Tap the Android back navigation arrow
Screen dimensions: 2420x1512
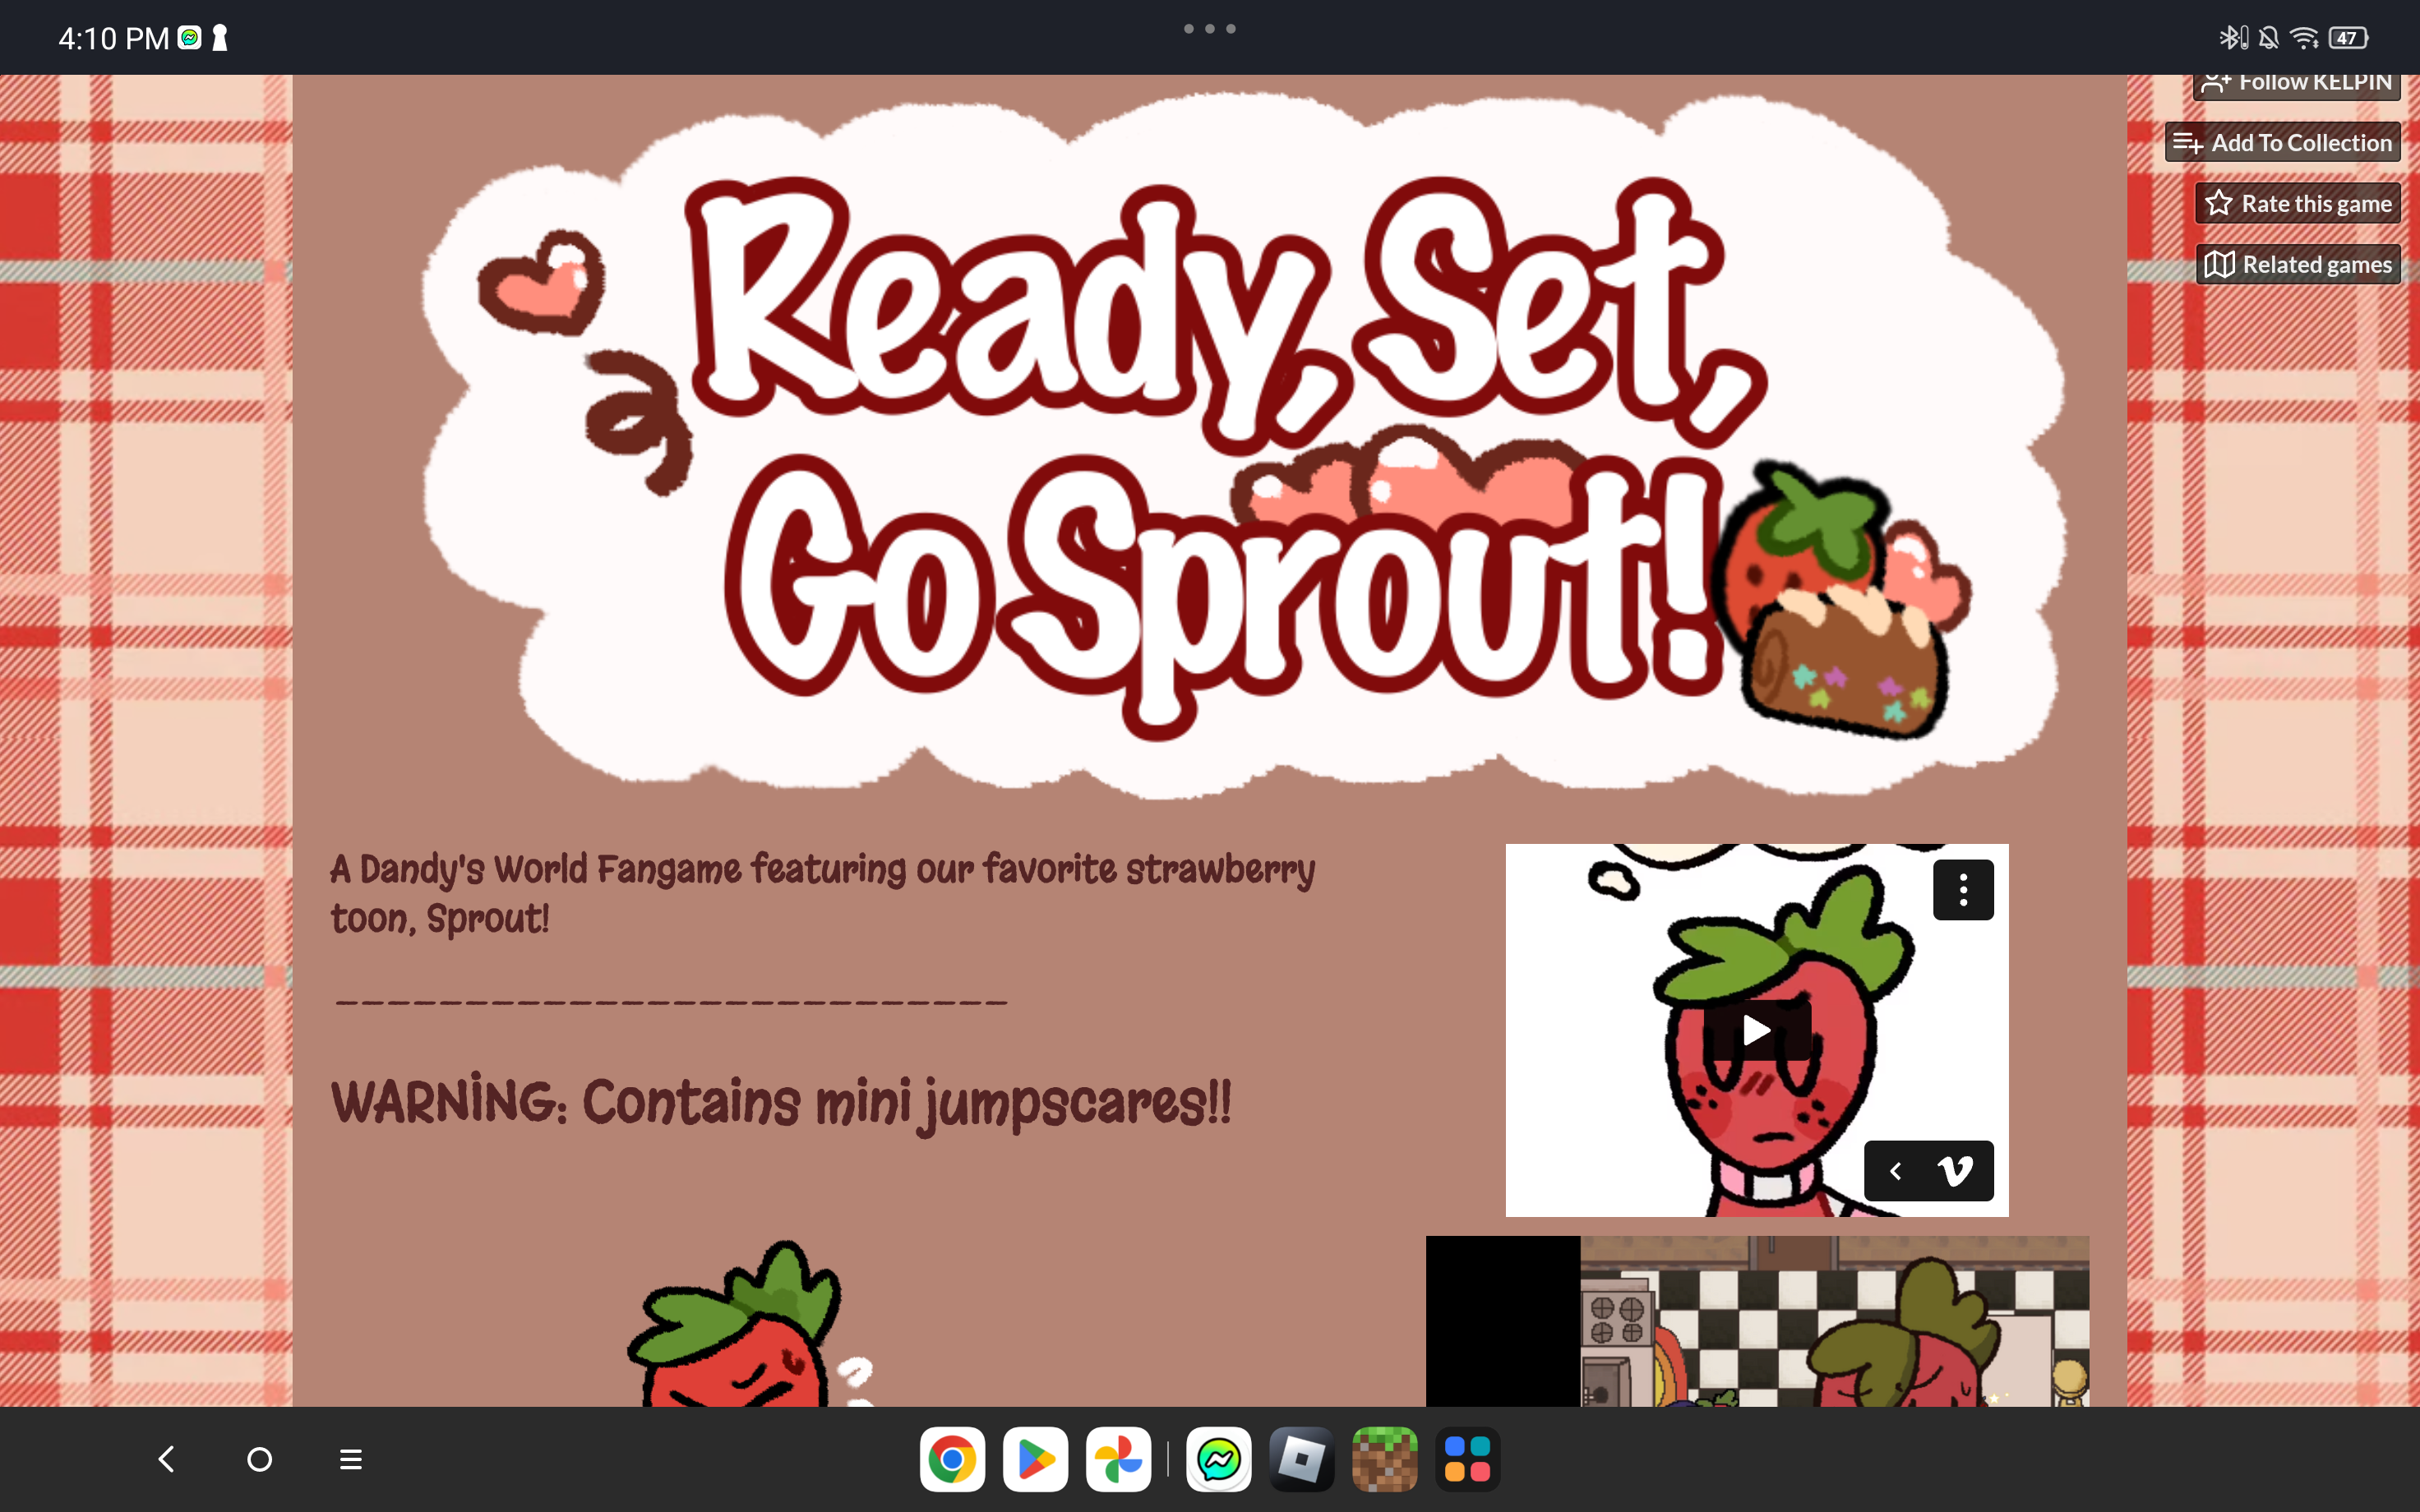pos(167,1459)
